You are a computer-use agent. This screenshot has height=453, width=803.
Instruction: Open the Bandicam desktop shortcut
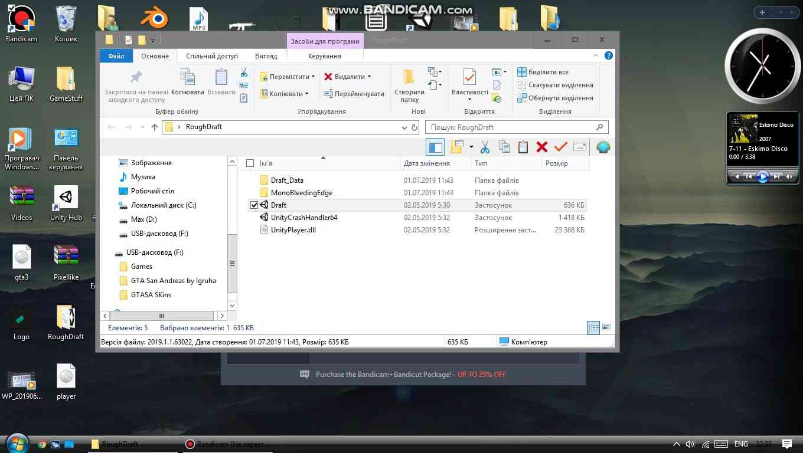point(21,24)
